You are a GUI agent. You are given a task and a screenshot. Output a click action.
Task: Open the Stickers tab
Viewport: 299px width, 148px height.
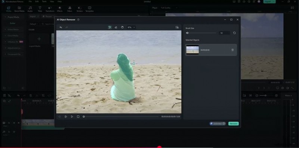[x=80, y=9]
